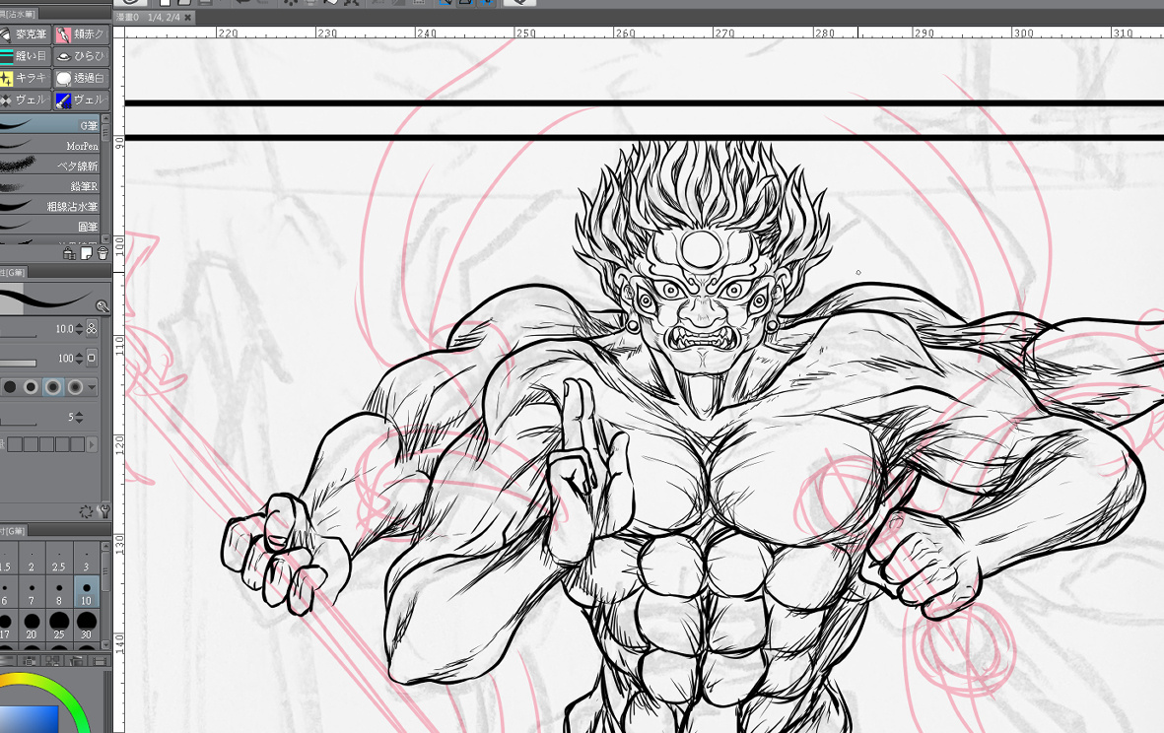The width and height of the screenshot is (1164, 733).
Task: Select the ベタ線新 brush
Action: click(49, 166)
